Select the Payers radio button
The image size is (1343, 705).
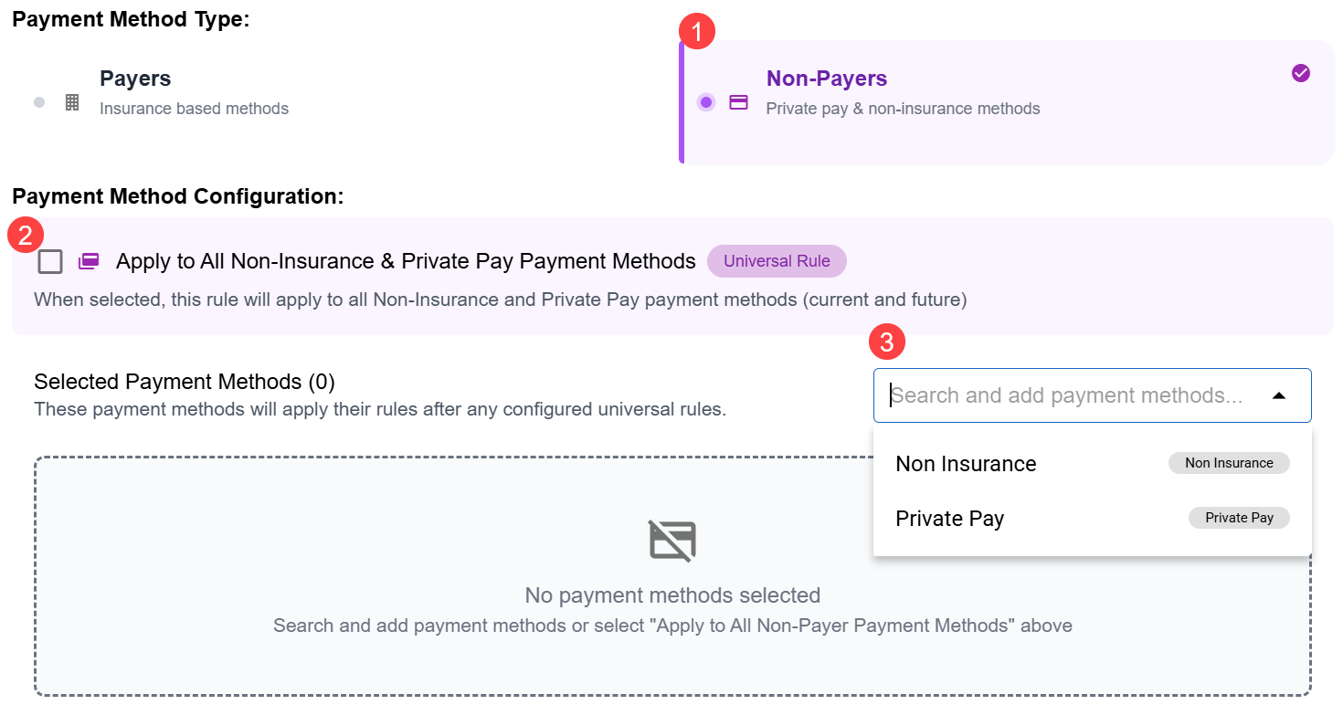coord(39,102)
